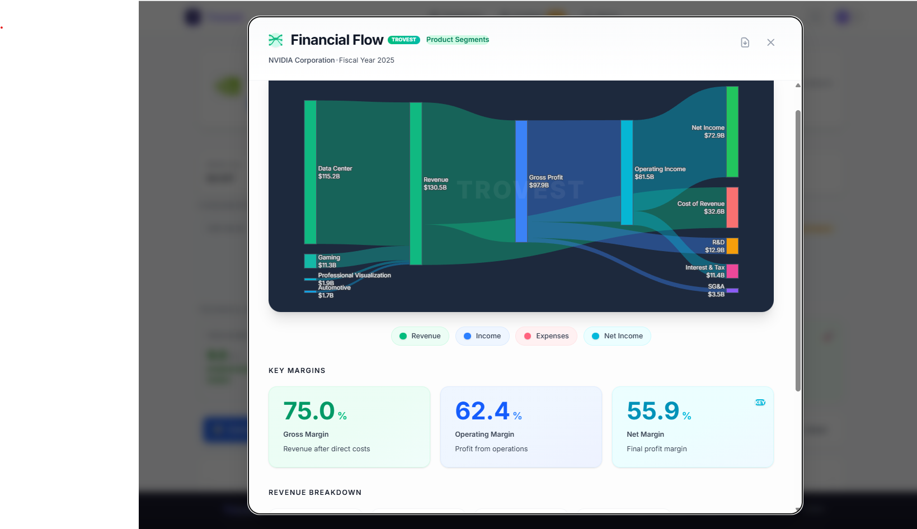Select the Operating Margin 62.4% card

point(521,427)
